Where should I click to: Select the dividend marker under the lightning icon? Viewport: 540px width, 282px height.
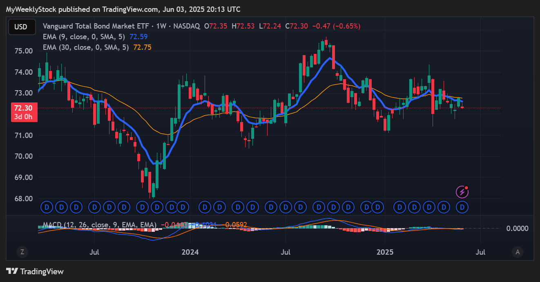(462, 207)
